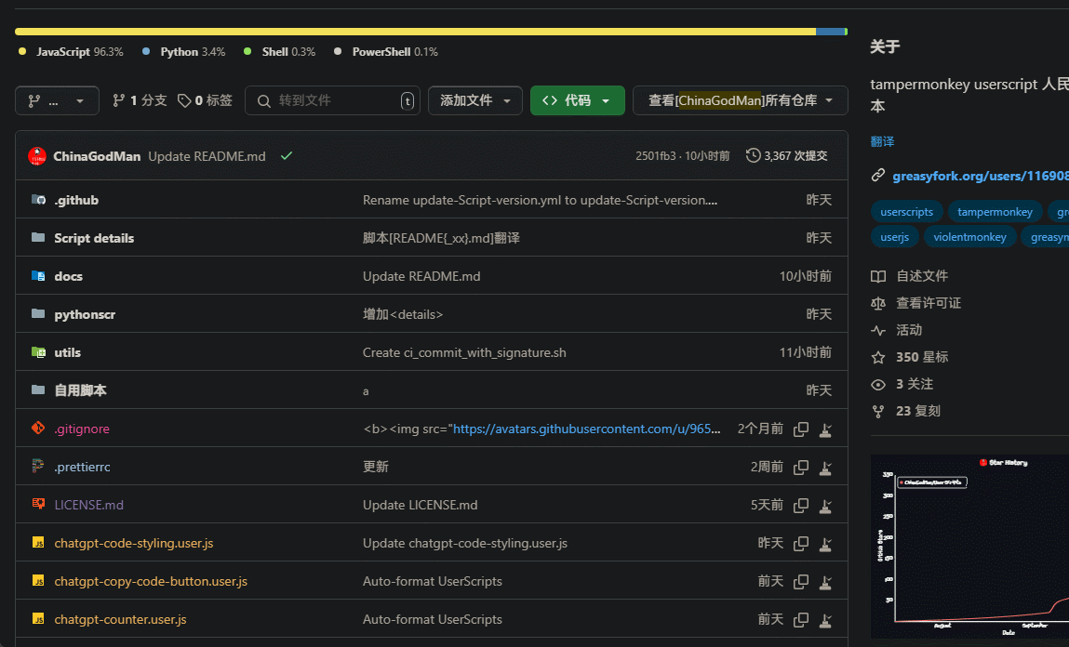Click the 23 forks icon in sidebar
Image resolution: width=1069 pixels, height=647 pixels.
877,411
